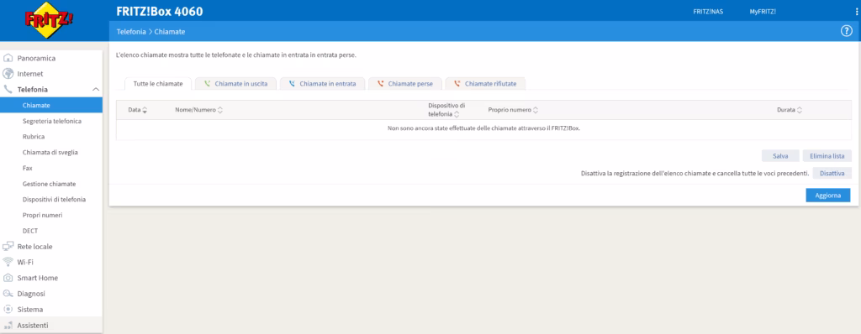
Task: Open the Fax sidebar entry
Action: tap(51, 168)
